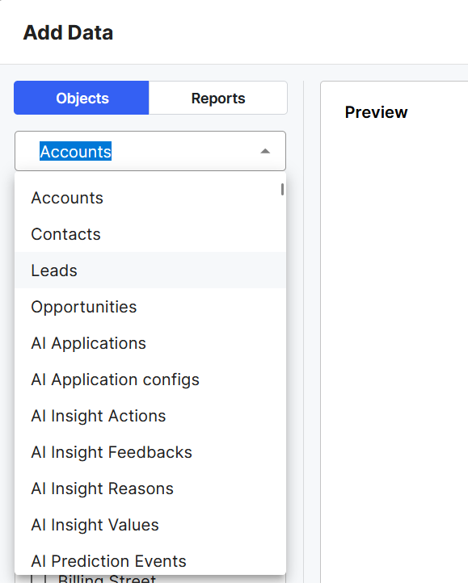Switch to the Reports tab

[x=218, y=98]
